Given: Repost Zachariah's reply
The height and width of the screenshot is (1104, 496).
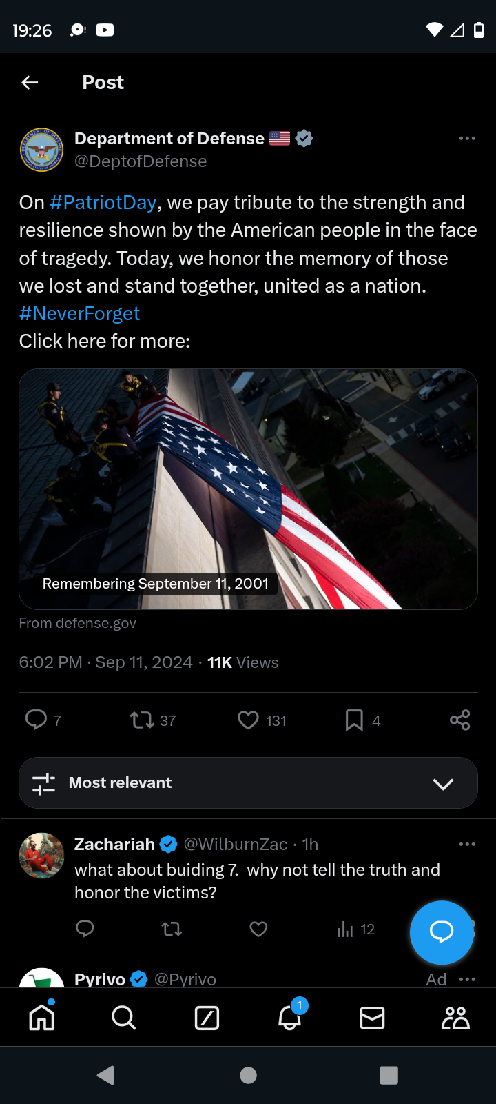Looking at the screenshot, I should click(x=172, y=929).
